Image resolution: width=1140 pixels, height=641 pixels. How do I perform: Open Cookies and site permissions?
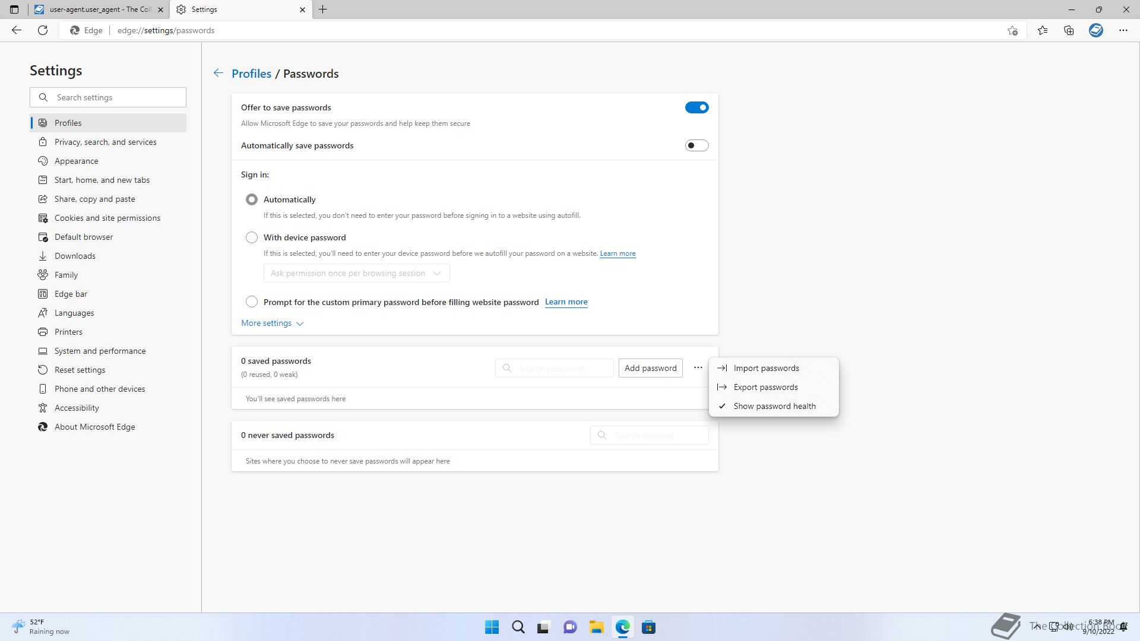(108, 218)
